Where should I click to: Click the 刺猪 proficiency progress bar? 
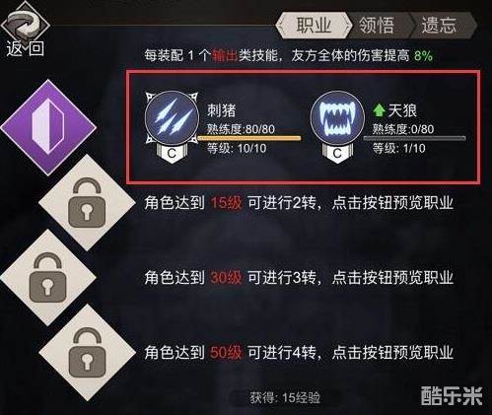(x=249, y=138)
